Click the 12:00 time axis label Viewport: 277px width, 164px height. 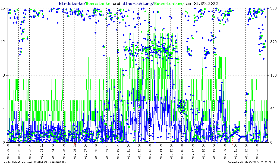click(140, 151)
